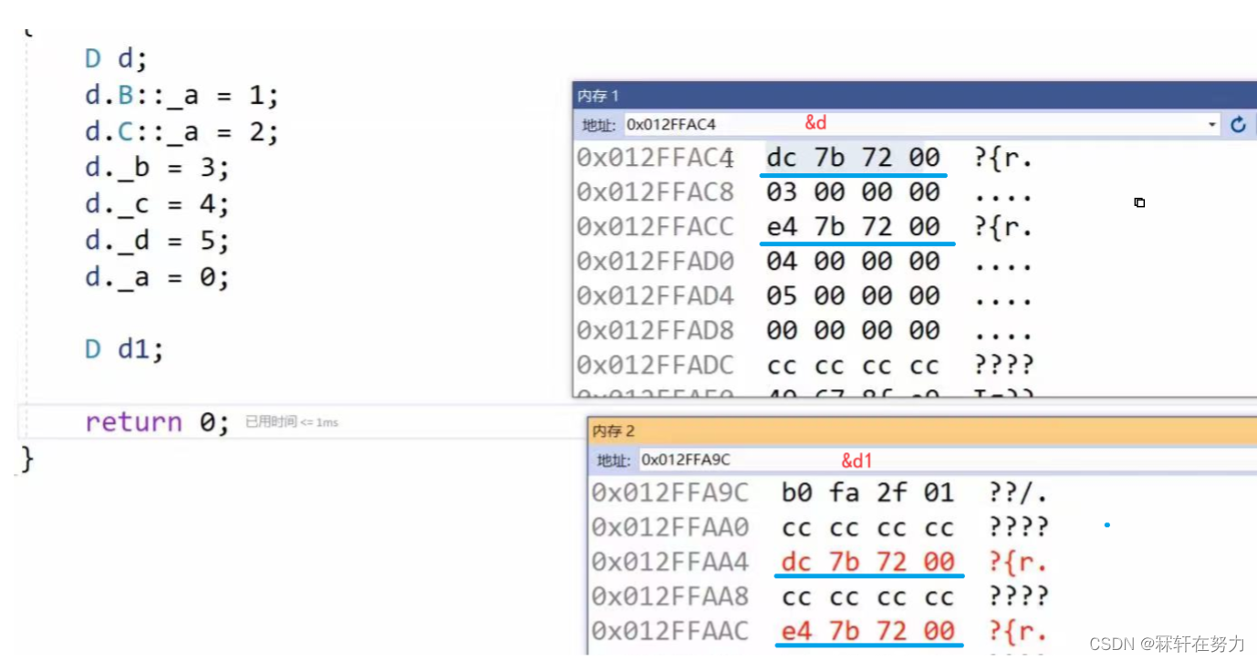Click bytes 'dc 7b 72 00' in Memory 1
1257x661 pixels.
click(x=853, y=158)
